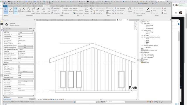Choose the Beam annotation tool

pyautogui.click(x=153, y=11)
